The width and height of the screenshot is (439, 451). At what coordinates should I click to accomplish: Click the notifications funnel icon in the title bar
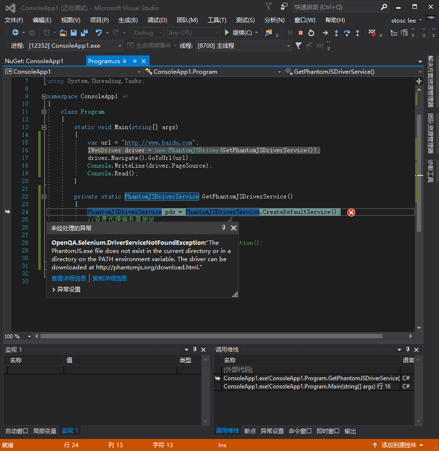click(269, 7)
